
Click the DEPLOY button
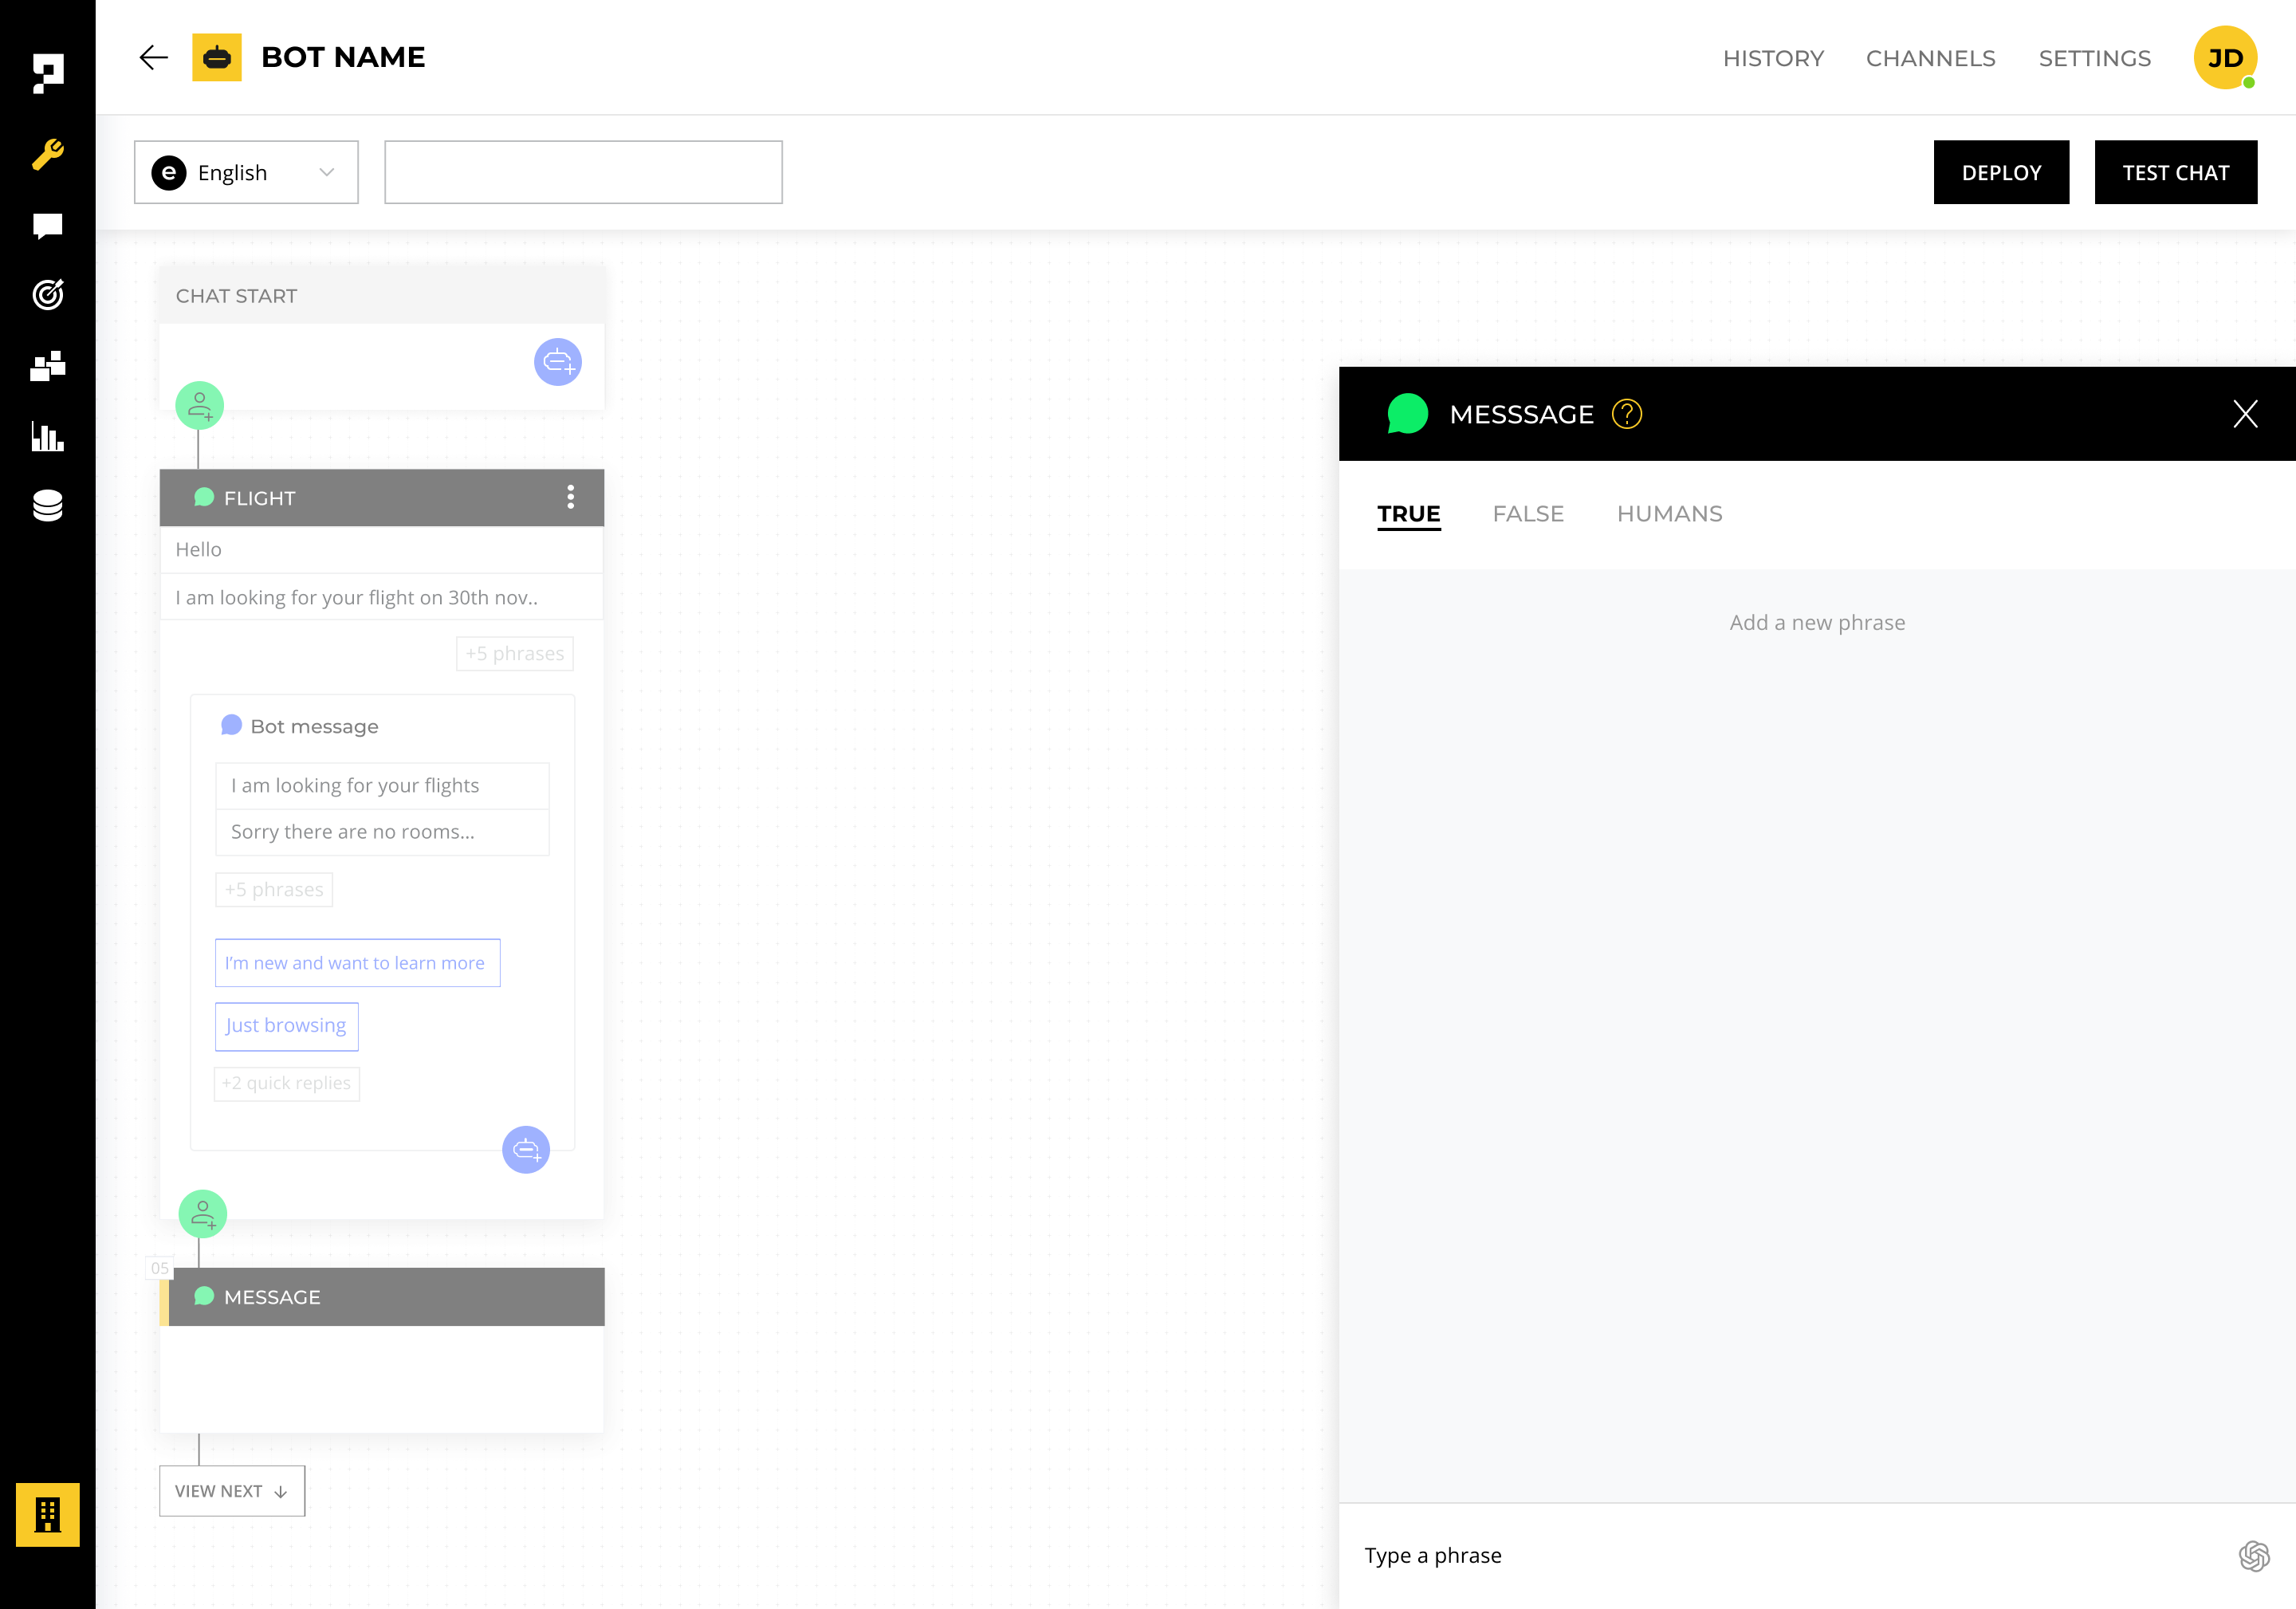[x=2001, y=171]
